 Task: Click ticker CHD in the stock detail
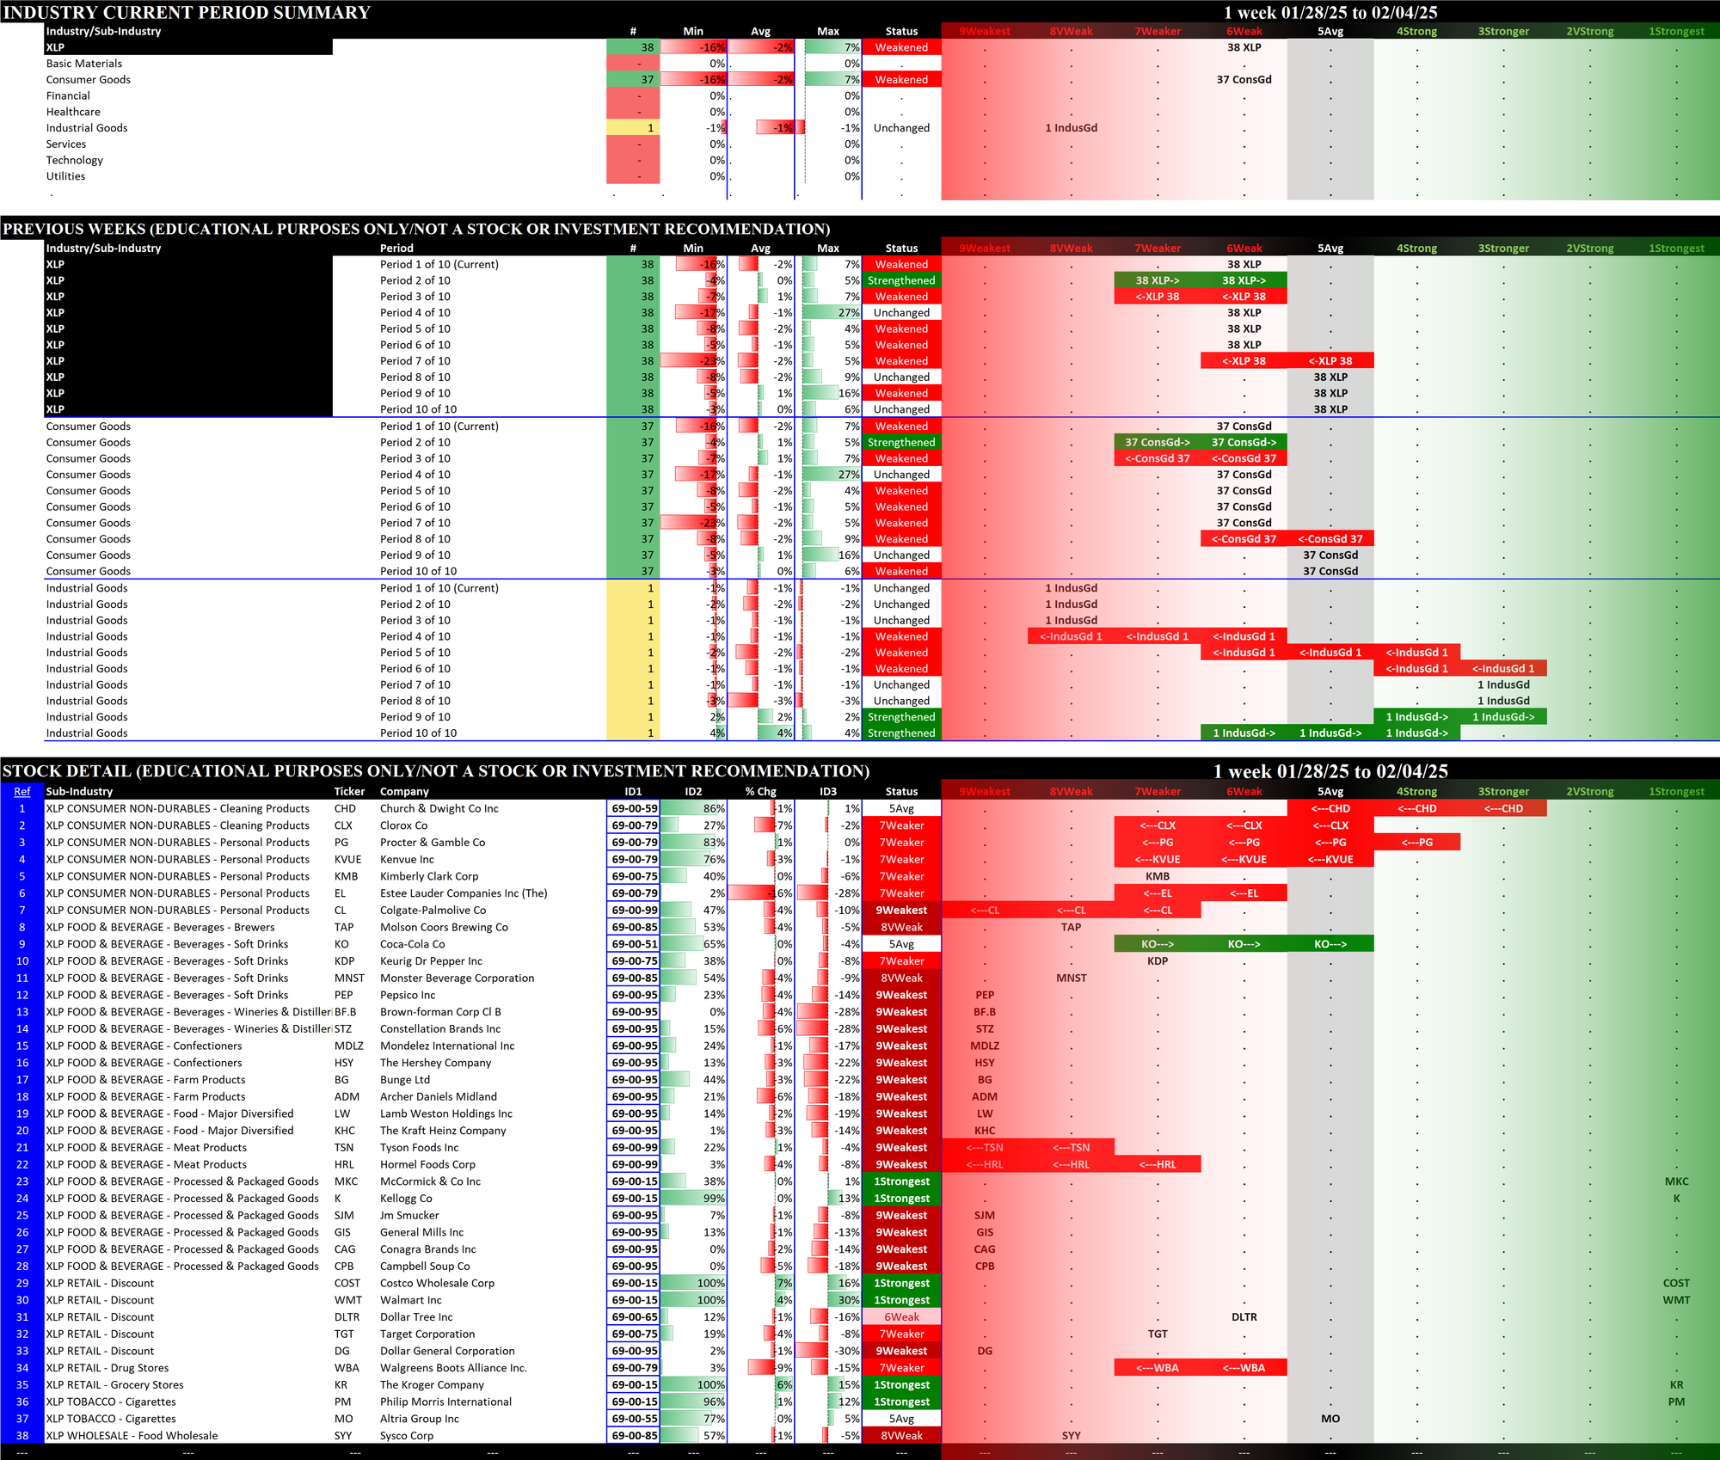pos(345,808)
